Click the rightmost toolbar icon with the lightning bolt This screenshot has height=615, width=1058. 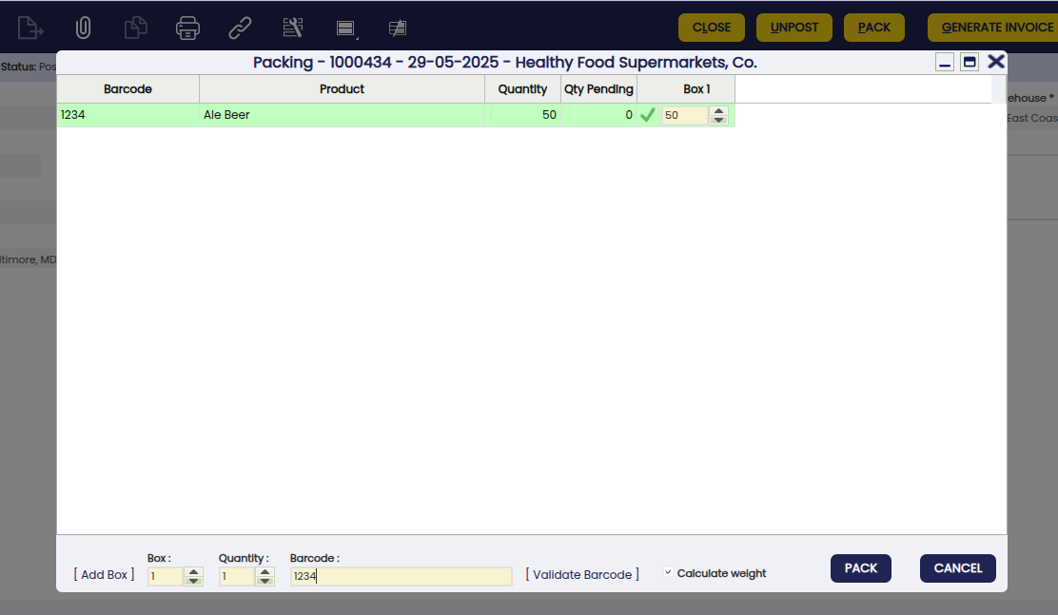[x=398, y=28]
